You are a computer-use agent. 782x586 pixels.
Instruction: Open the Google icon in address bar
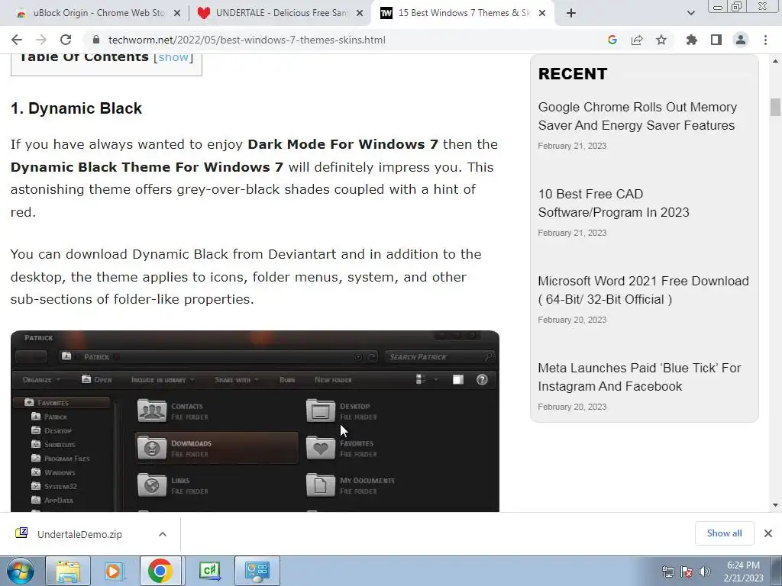(x=612, y=40)
